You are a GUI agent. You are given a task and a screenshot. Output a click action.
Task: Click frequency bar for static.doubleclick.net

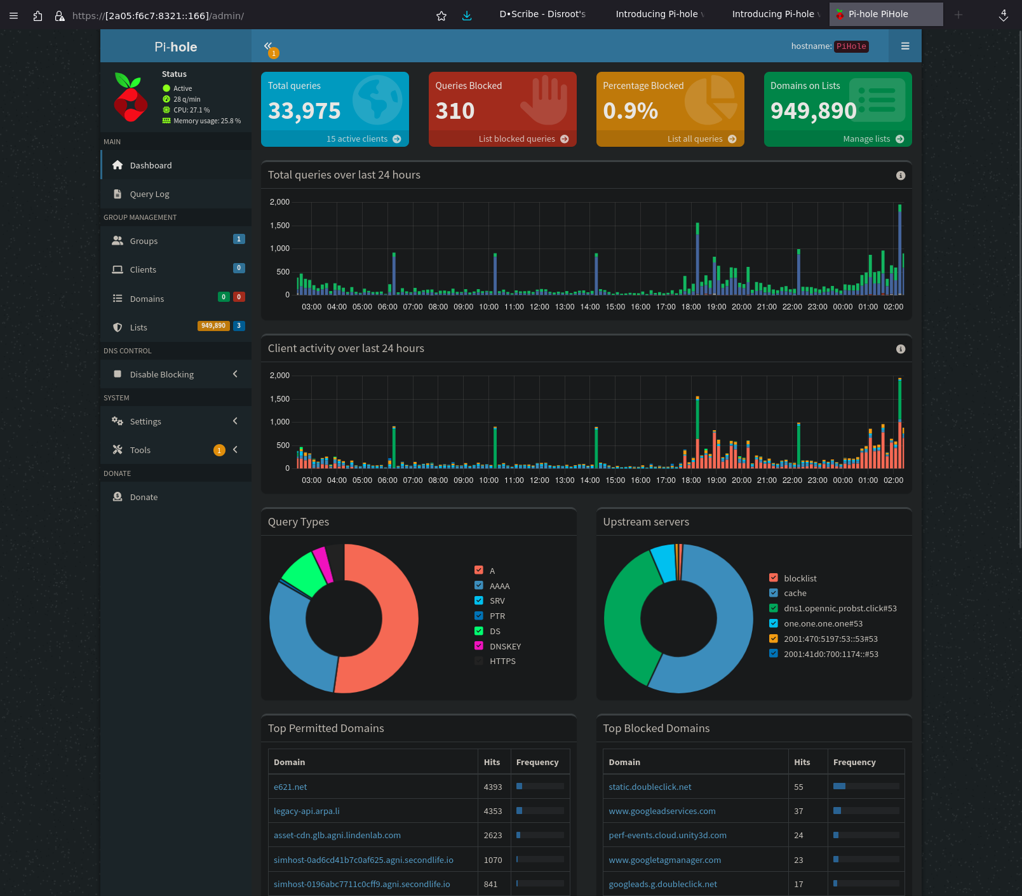(x=866, y=786)
